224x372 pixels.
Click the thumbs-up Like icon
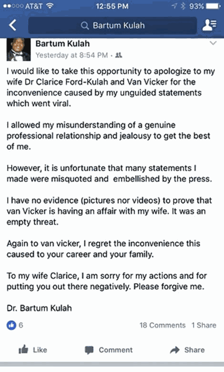pyautogui.click(x=23, y=350)
